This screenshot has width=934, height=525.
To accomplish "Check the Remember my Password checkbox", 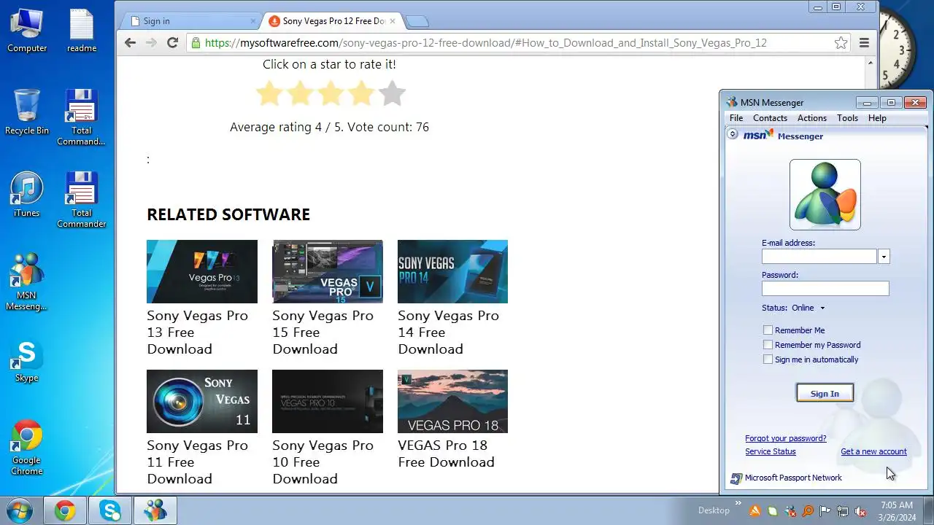I will click(768, 345).
